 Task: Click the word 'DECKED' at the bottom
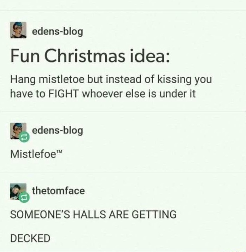(30, 238)
